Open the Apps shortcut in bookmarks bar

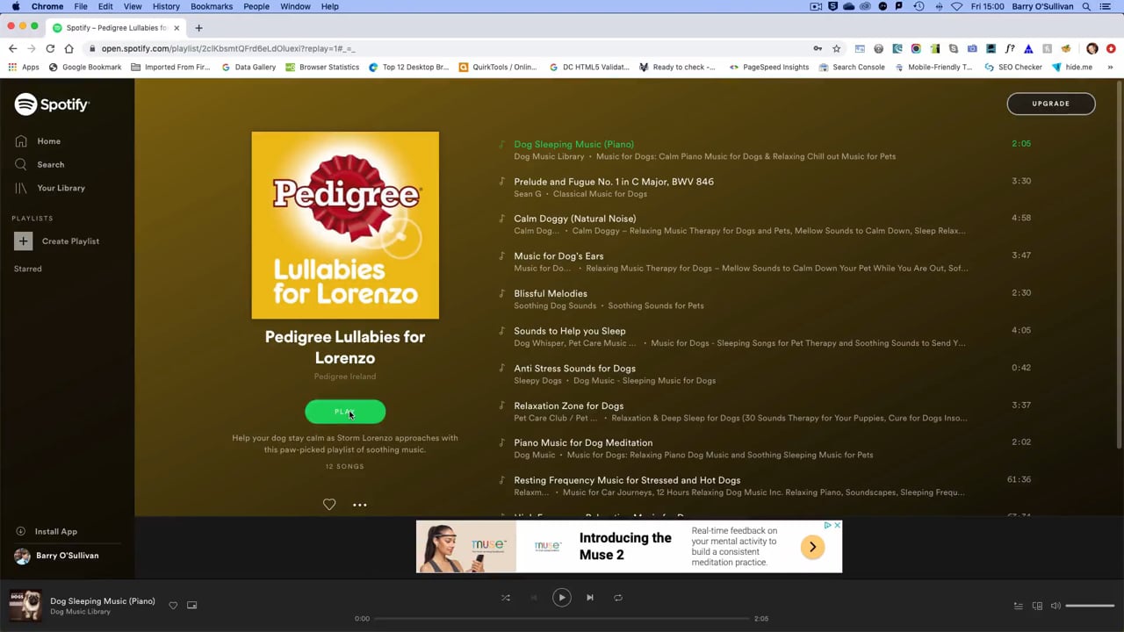click(x=24, y=67)
